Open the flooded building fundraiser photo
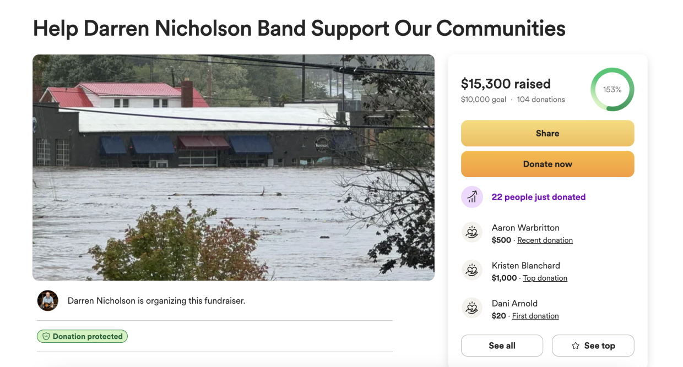683x367 pixels. pos(234,167)
